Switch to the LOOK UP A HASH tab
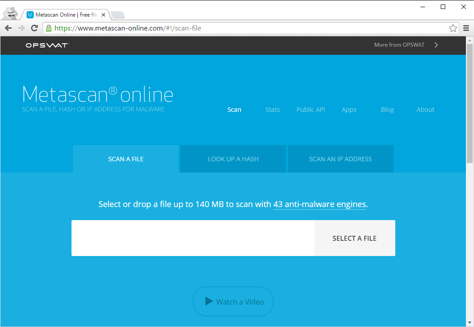This screenshot has width=474, height=327. [x=233, y=159]
